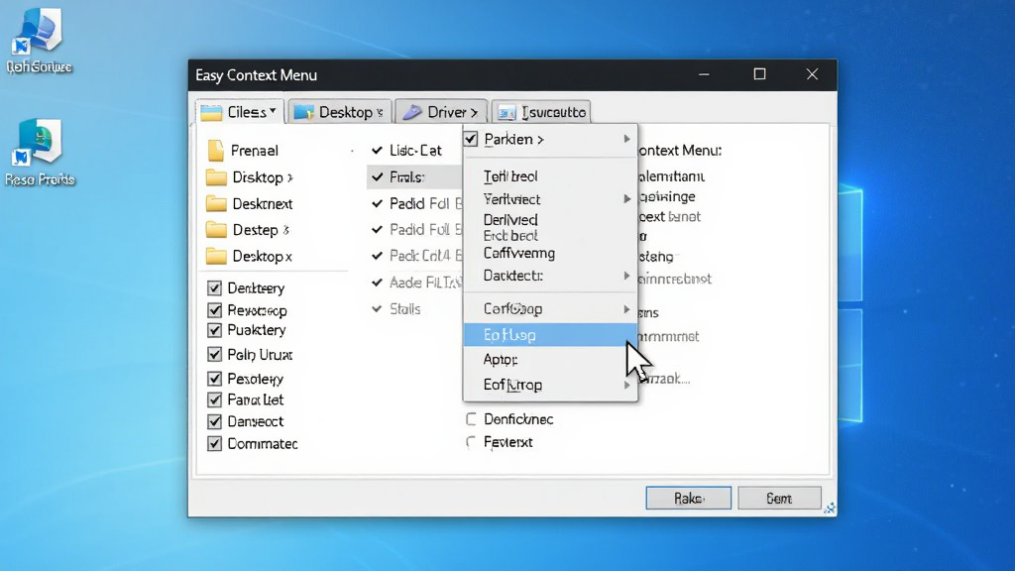Click the Rake button
The width and height of the screenshot is (1015, 571).
(688, 498)
